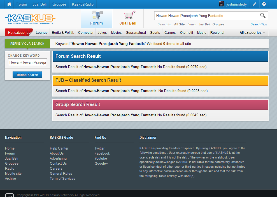Select the Forum microphone tab
This screenshot has height=197, width=277.
(96, 18)
